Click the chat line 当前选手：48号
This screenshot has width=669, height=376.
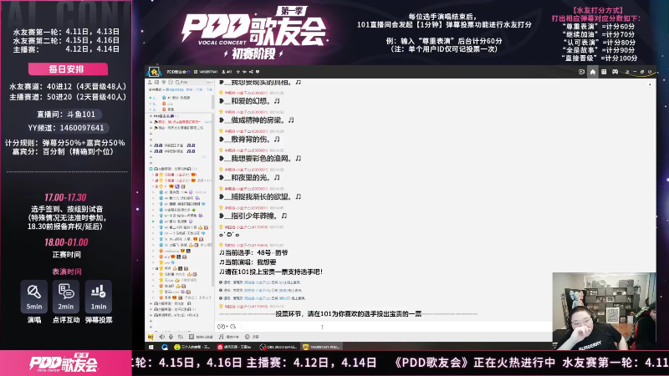254,252
